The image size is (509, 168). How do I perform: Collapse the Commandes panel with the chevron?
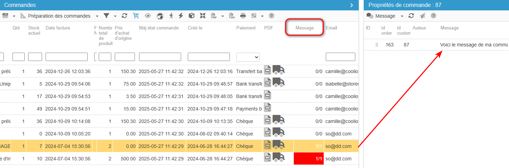pyautogui.click(x=352, y=5)
